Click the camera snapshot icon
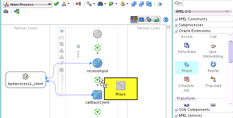 click(6, 11)
